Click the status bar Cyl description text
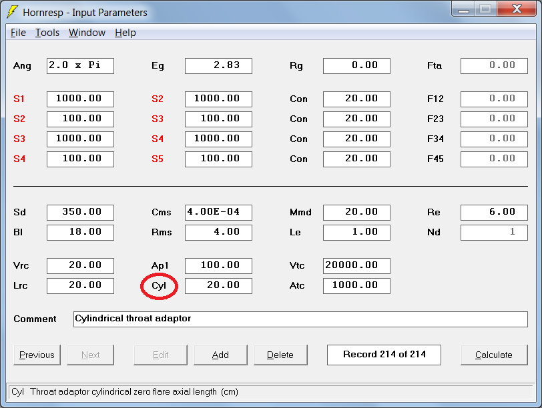The height and width of the screenshot is (408, 542). [125, 392]
